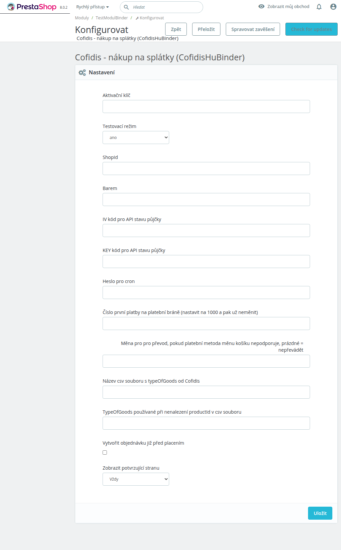Screen dimensions: 341x550
Task: Go to Moduly breadcrumb
Action: 82,18
